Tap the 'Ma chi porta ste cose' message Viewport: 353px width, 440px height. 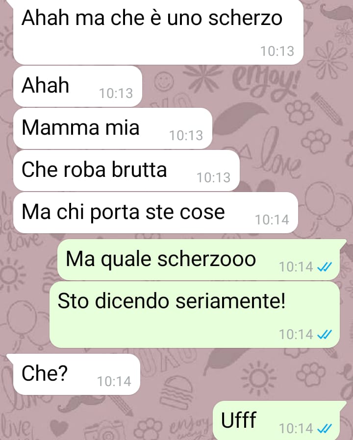pos(155,213)
